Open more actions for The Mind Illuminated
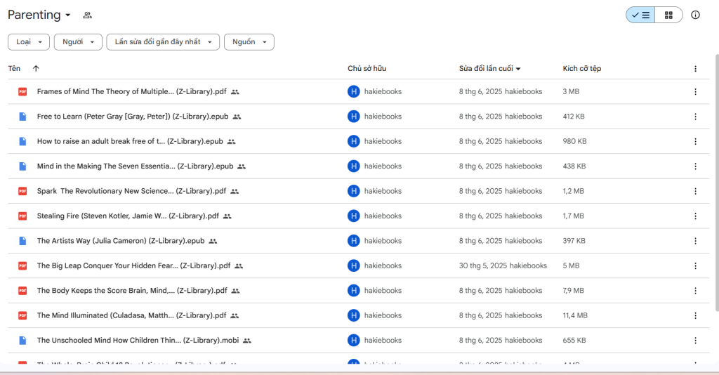Image resolution: width=719 pixels, height=375 pixels. [x=695, y=315]
